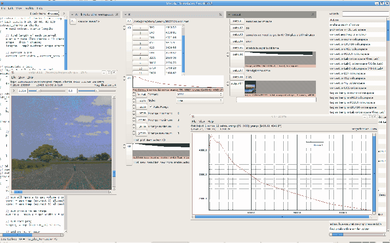This screenshot has width=390, height=243.
Task: Click the xmin row label button
Action: pos(143,113)
